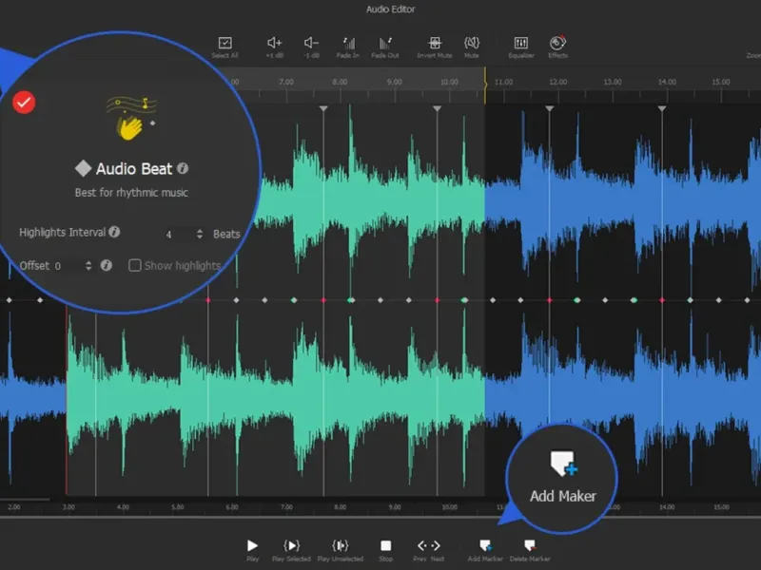Increase volume with the +1 dB icon
761x570 pixels.
pos(274,43)
